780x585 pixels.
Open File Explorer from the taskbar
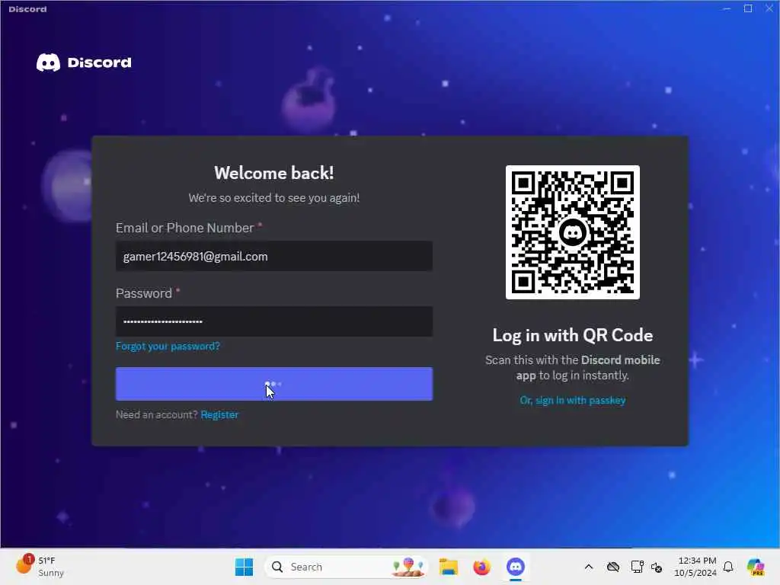[448, 567]
